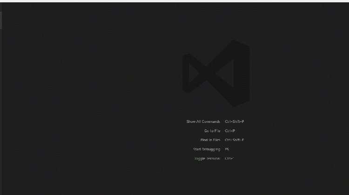Select the Ctrl+Shift+F shortcut text
Viewport: 349px width, 195px height.
coord(235,140)
